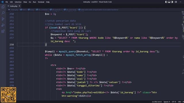184x103 pixels.
Task: Click the Ln 258, Col 22 status item
Action: point(157,102)
